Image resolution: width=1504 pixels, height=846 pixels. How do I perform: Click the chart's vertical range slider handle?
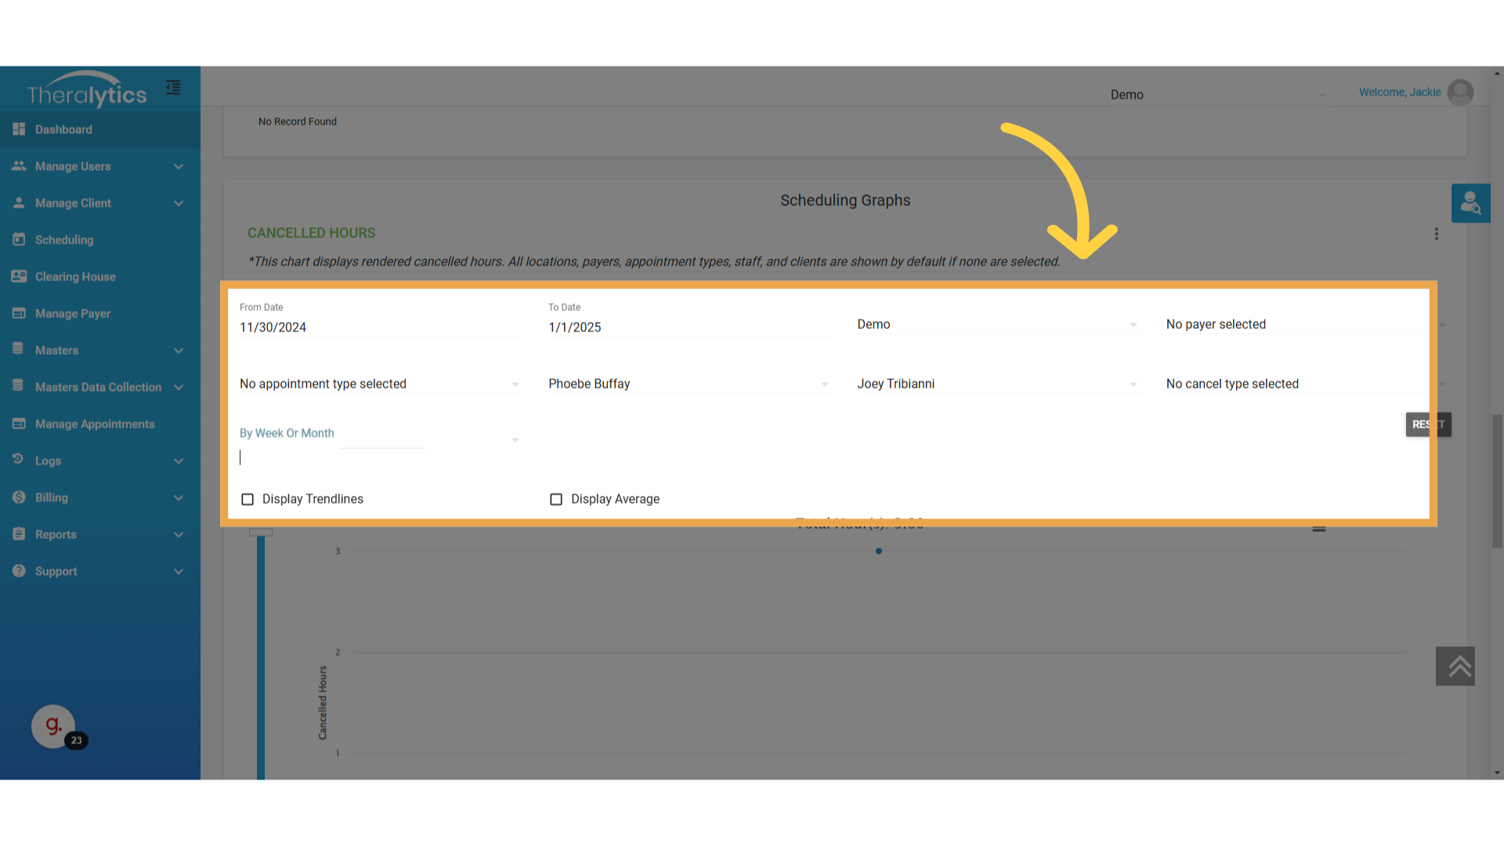pos(261,533)
